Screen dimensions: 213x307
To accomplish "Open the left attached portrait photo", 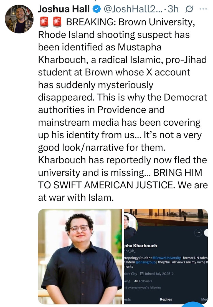I will [80, 257].
